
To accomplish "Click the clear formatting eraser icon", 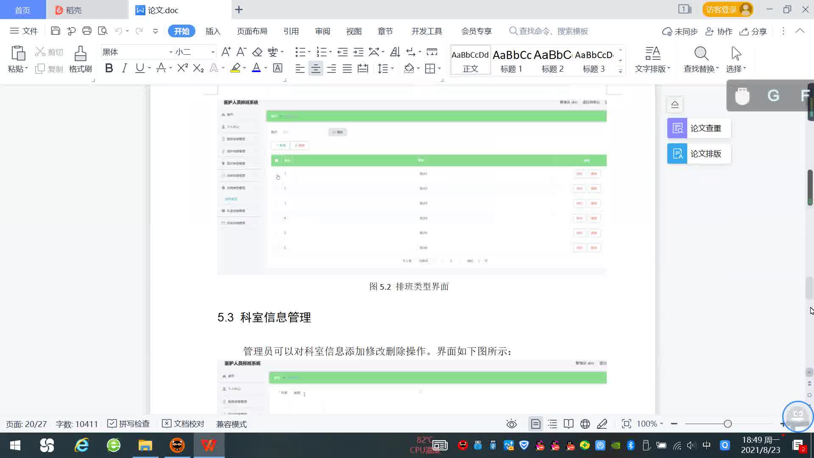I will coord(257,52).
